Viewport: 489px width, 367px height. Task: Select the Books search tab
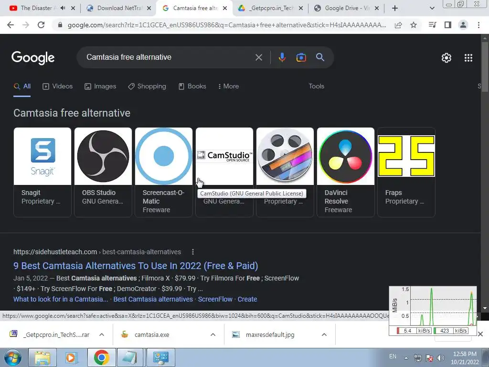[192, 86]
